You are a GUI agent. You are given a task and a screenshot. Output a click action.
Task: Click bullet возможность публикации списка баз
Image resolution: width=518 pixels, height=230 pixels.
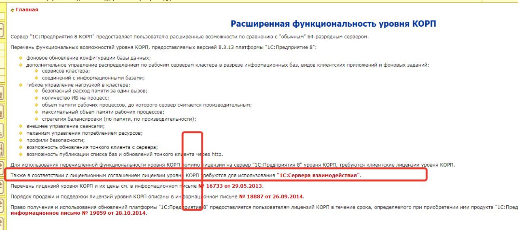click(x=125, y=154)
